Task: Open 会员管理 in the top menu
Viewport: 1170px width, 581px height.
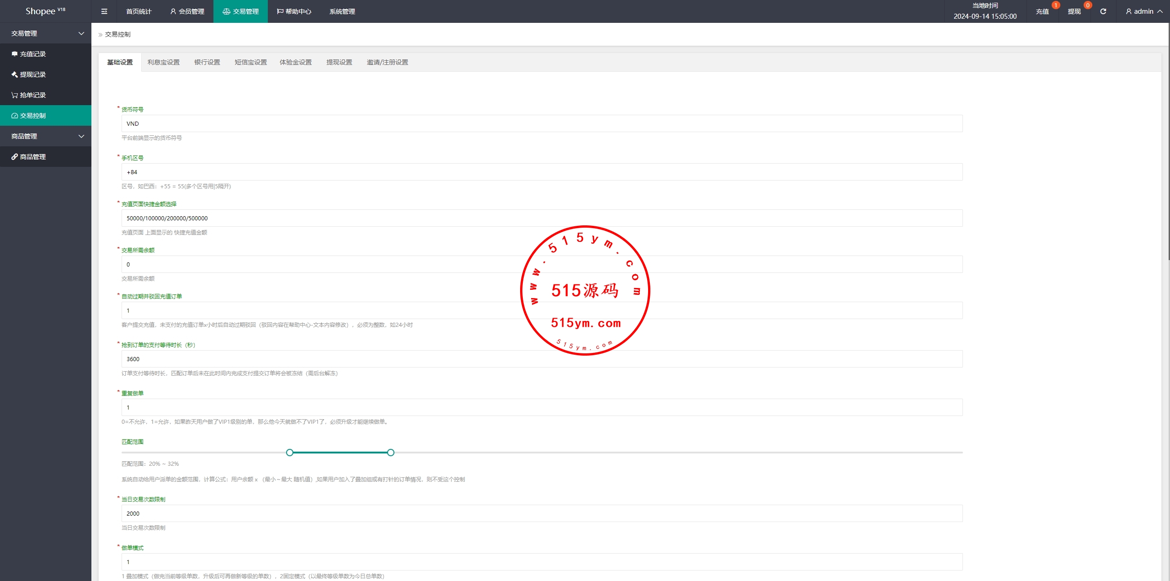Action: click(x=187, y=11)
